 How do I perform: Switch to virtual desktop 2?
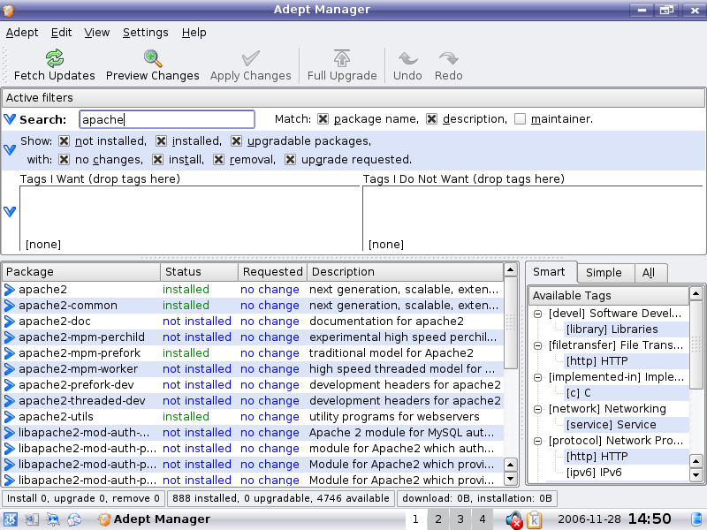tap(437, 519)
